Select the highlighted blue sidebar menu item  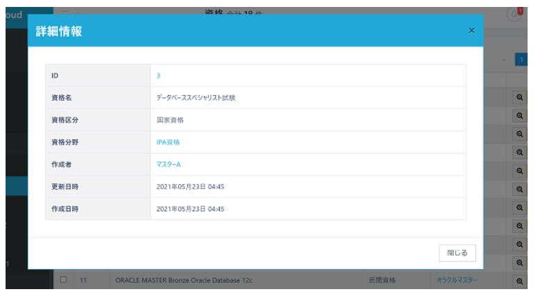(x=16, y=186)
